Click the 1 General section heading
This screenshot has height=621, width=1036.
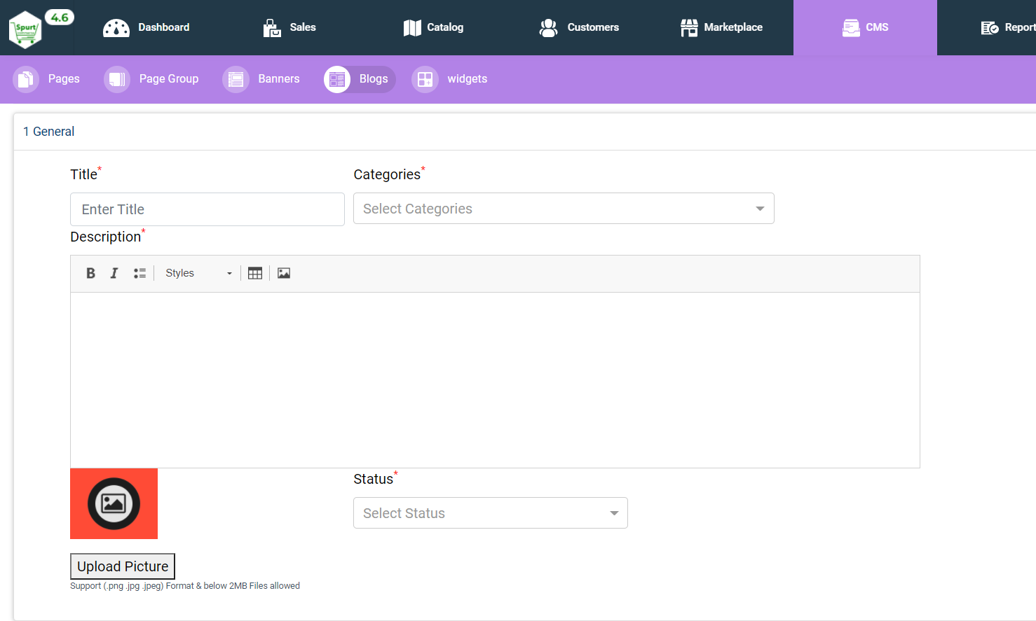49,132
